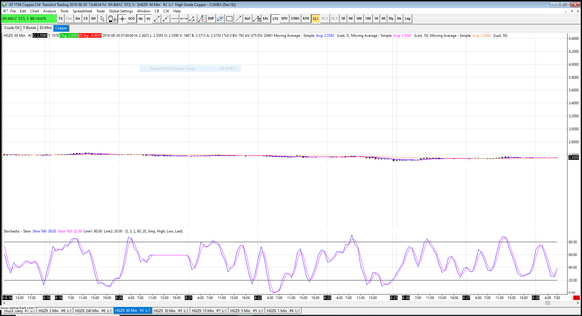Viewport: 582px width, 316px height.
Task: Open the Analysis menu
Action: coord(50,11)
